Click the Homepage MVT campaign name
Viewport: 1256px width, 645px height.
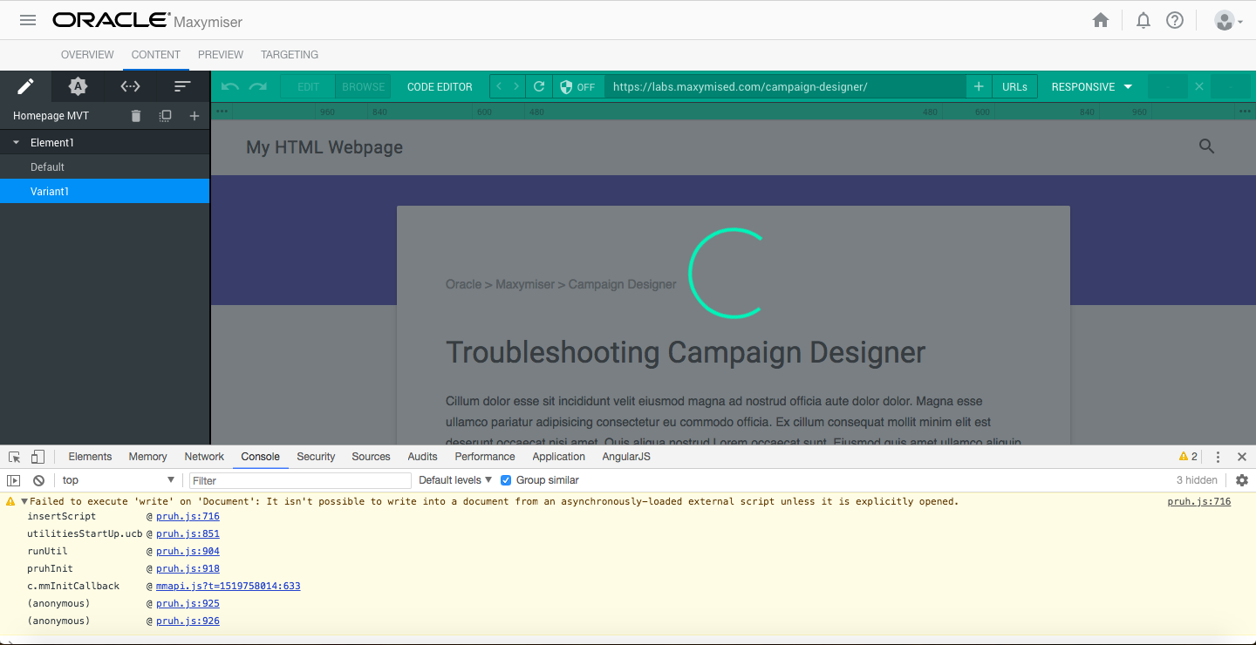click(51, 116)
